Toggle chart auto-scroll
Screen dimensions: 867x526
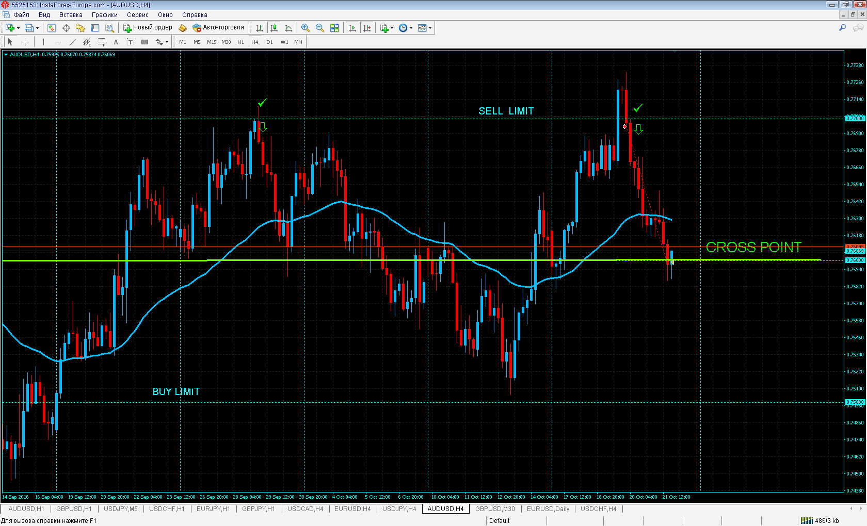(352, 28)
